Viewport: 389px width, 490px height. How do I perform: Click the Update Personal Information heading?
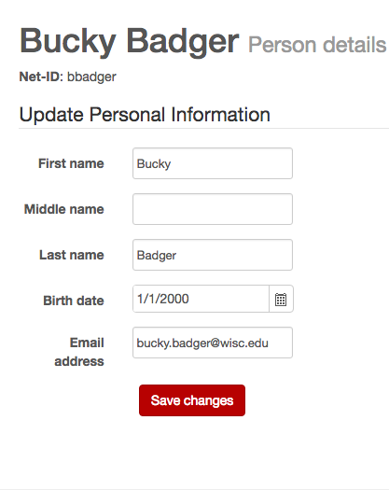pyautogui.click(x=145, y=115)
